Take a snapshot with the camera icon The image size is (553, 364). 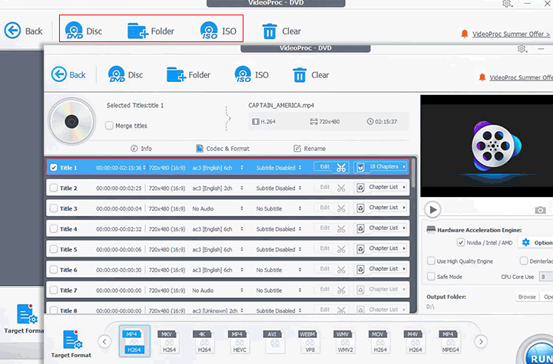pos(541,209)
